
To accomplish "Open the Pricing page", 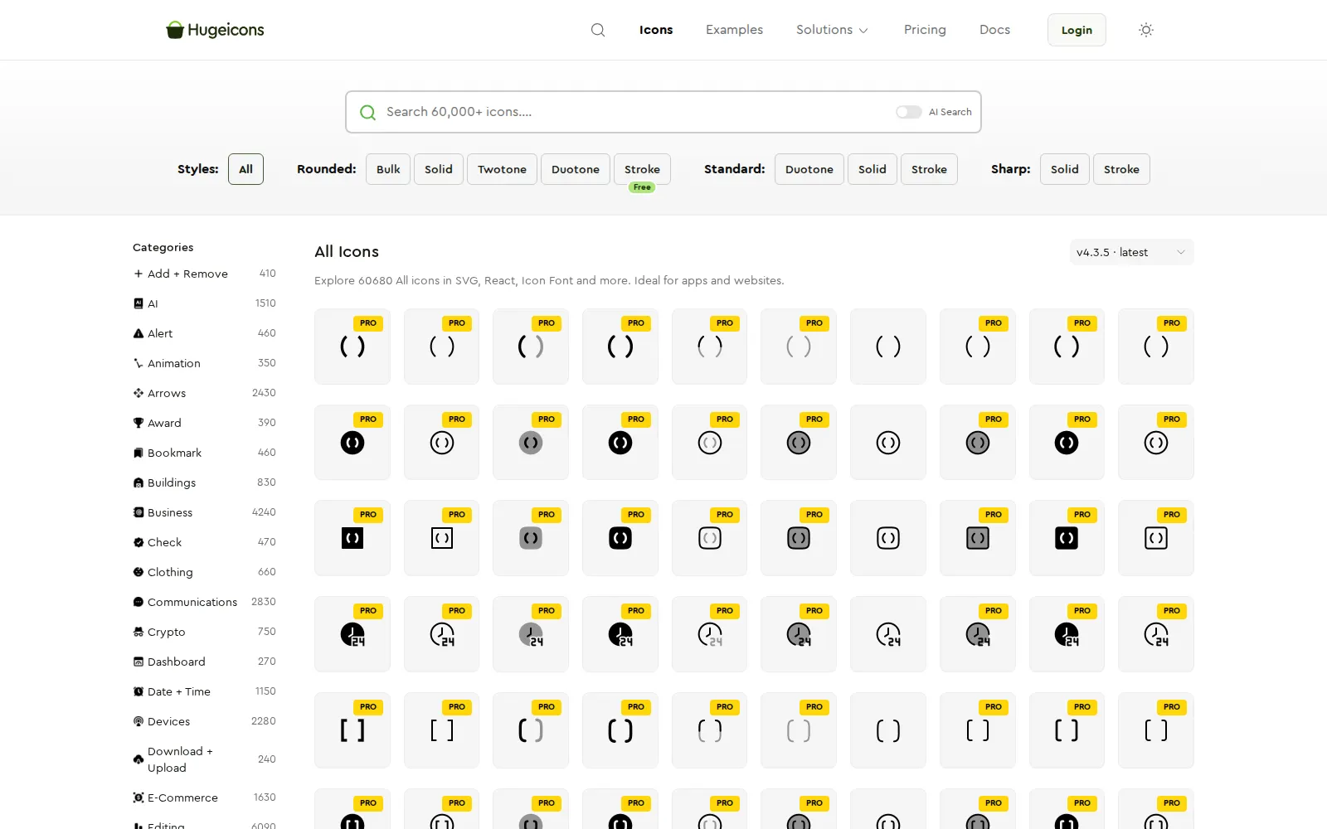I will pyautogui.click(x=925, y=30).
